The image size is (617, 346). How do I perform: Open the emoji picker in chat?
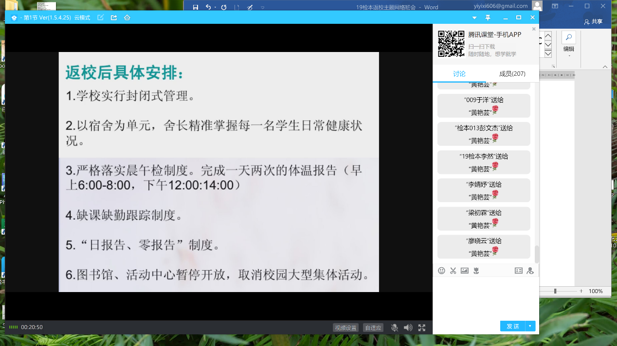(x=441, y=271)
